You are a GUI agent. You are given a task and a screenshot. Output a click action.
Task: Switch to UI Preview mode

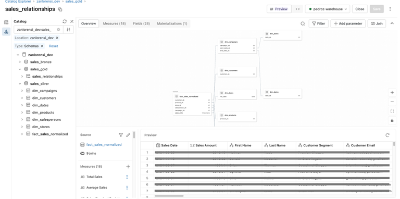point(279,9)
